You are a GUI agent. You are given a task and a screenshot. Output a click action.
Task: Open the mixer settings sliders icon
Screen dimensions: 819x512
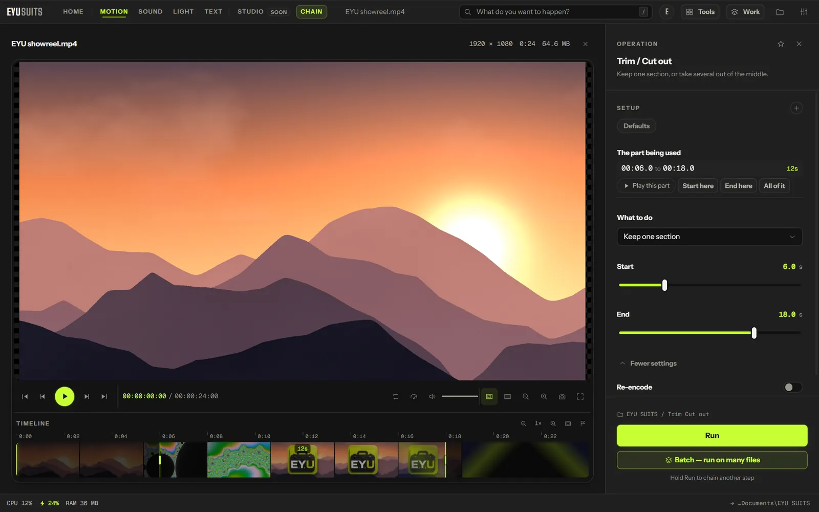(x=804, y=12)
